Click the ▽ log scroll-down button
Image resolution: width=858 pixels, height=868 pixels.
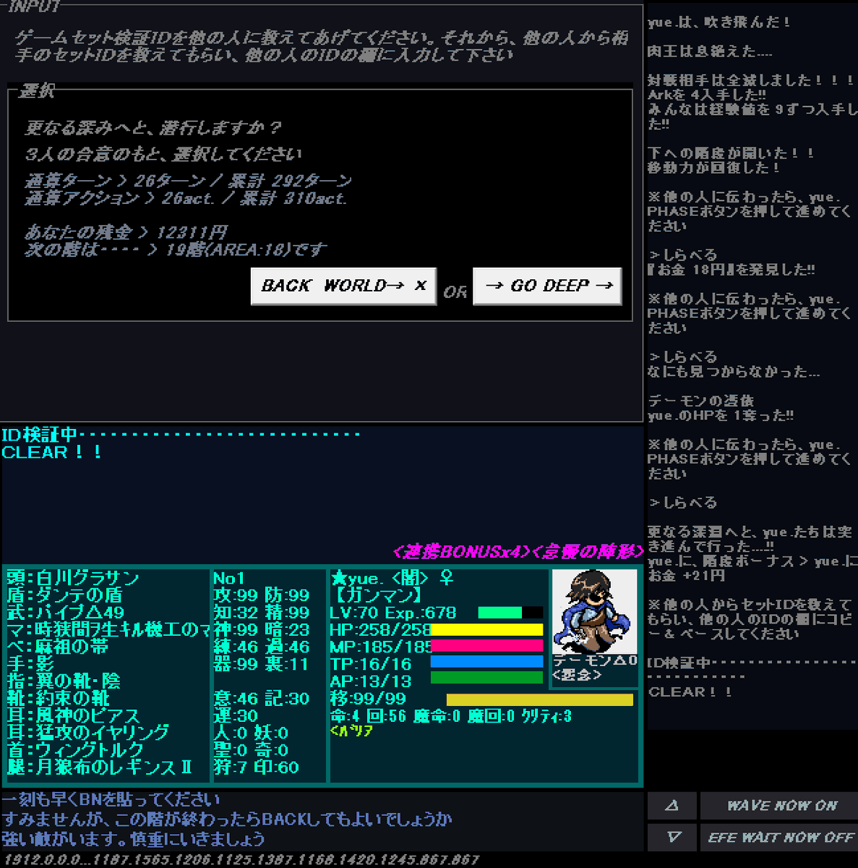pyautogui.click(x=672, y=837)
